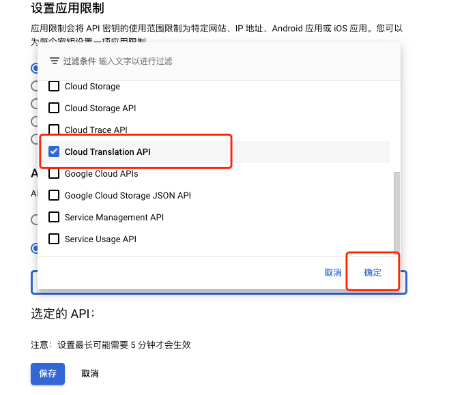Check the Cloud Storage API checkbox
Viewport: 462px width, 395px height.
click(54, 108)
